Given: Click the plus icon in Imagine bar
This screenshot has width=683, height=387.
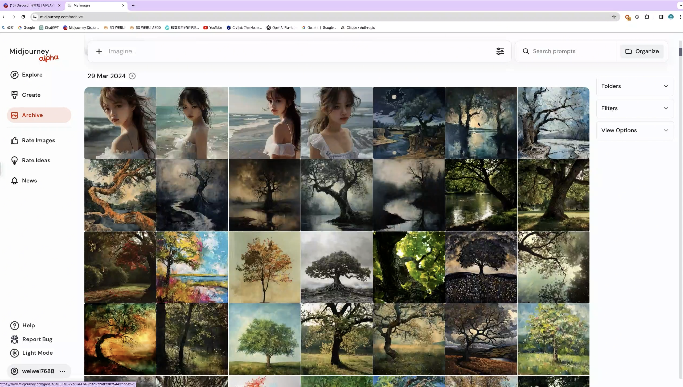Looking at the screenshot, I should (99, 51).
